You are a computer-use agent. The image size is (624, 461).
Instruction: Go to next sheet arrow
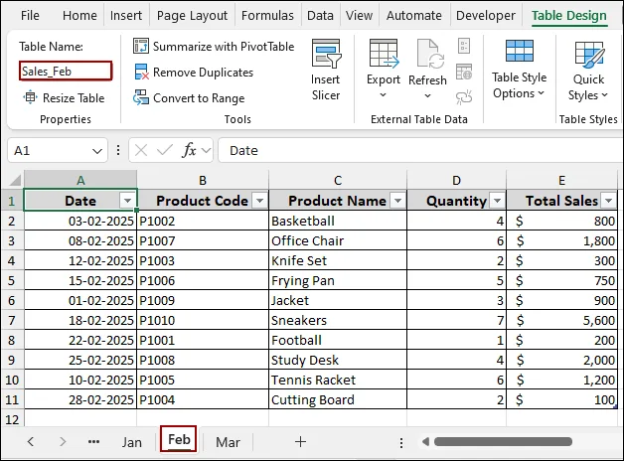[63, 441]
